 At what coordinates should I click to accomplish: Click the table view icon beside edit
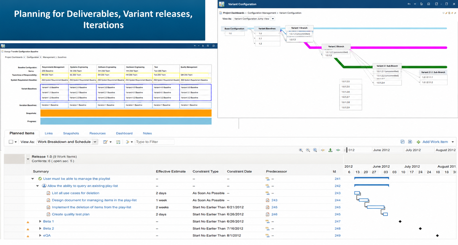(118, 142)
